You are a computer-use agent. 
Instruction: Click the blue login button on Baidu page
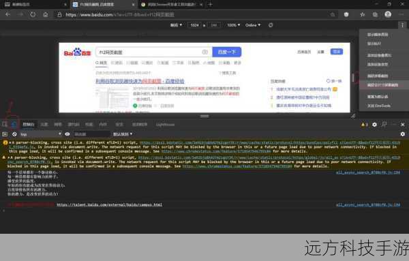pyautogui.click(x=337, y=52)
